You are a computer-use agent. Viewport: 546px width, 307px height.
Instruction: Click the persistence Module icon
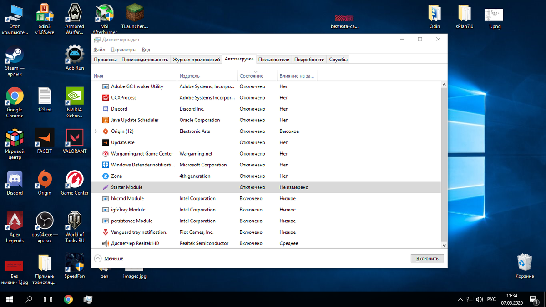[x=106, y=221]
